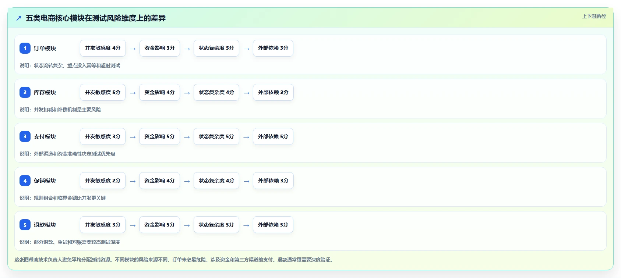The image size is (621, 278).
Task: Click 资金影响 5分 chip in 退款模块
Action: pos(159,225)
